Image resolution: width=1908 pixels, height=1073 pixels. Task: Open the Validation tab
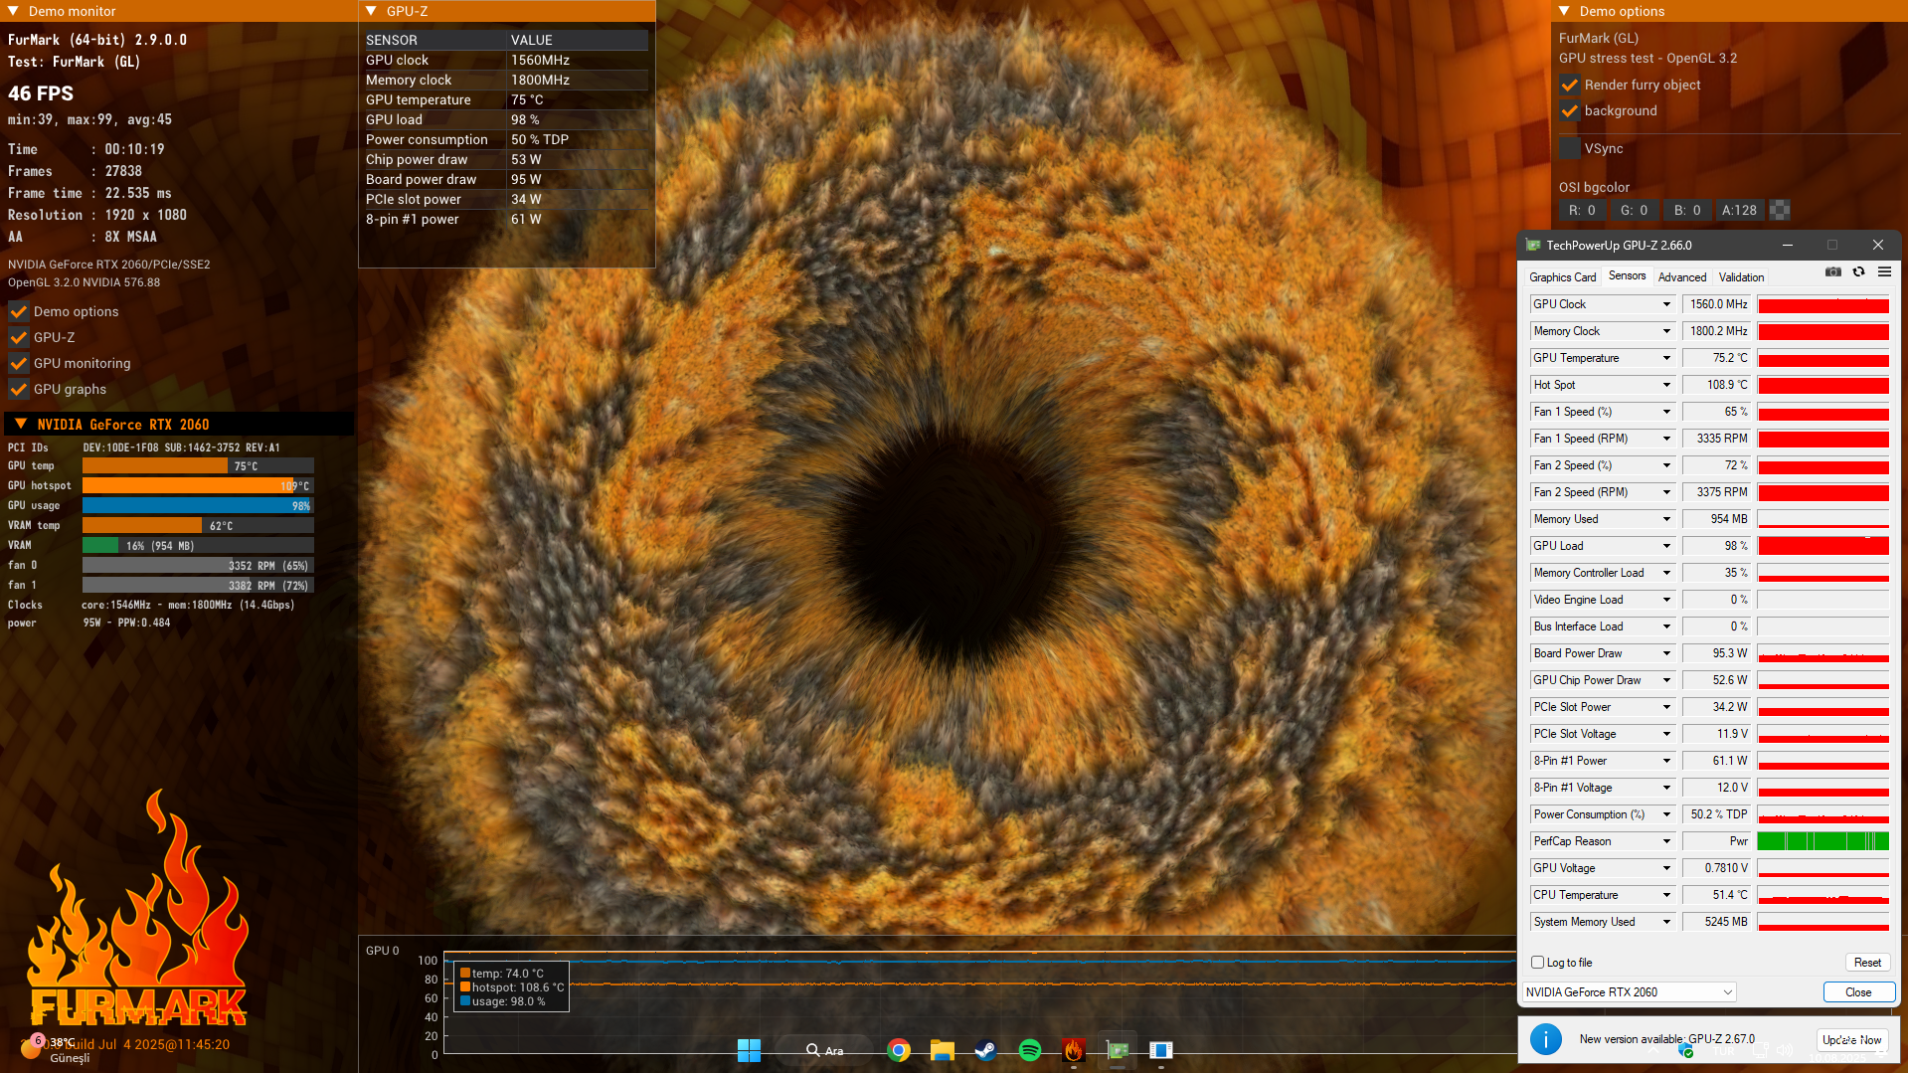tap(1741, 277)
